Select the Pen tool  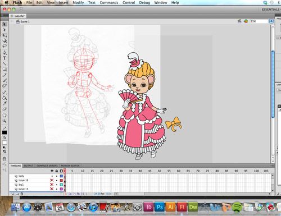coord(4,53)
